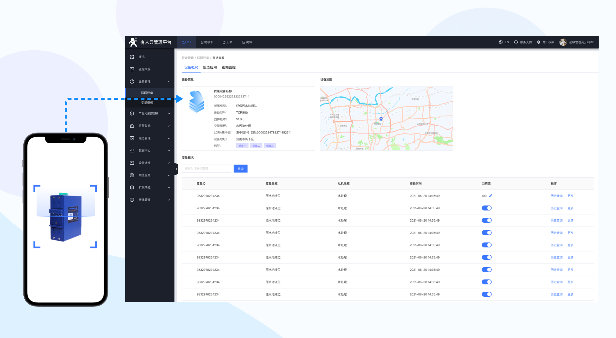Click the EN language switch text

507,42
